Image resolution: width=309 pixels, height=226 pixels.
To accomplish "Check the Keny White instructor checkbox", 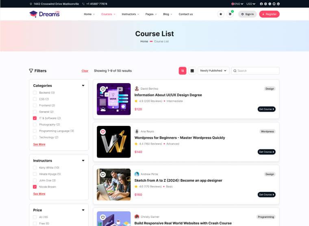I will (x=35, y=168).
